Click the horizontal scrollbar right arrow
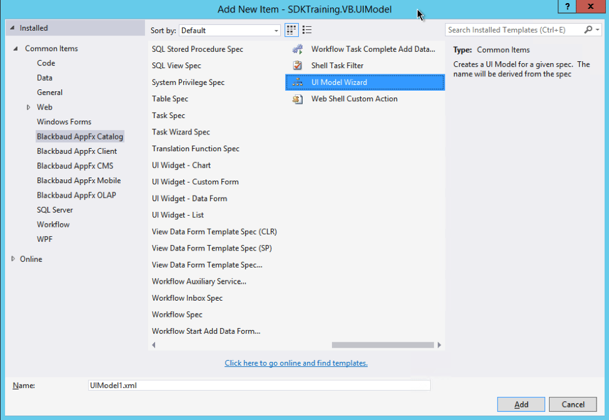Viewport: 609px width, 420px height. (440, 344)
